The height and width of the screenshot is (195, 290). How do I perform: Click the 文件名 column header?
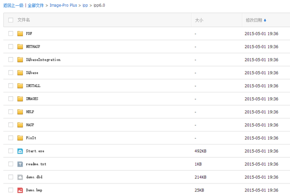pos(24,20)
